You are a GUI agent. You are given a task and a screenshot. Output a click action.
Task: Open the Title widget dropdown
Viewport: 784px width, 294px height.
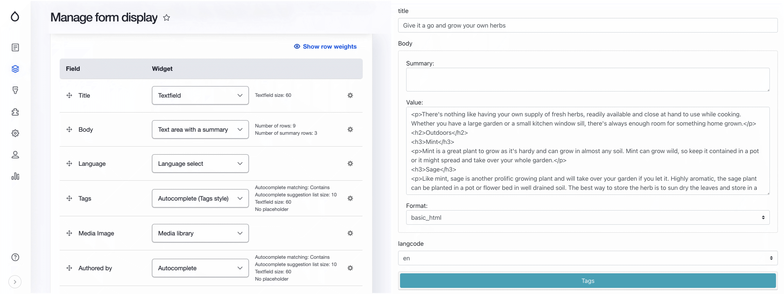click(200, 95)
